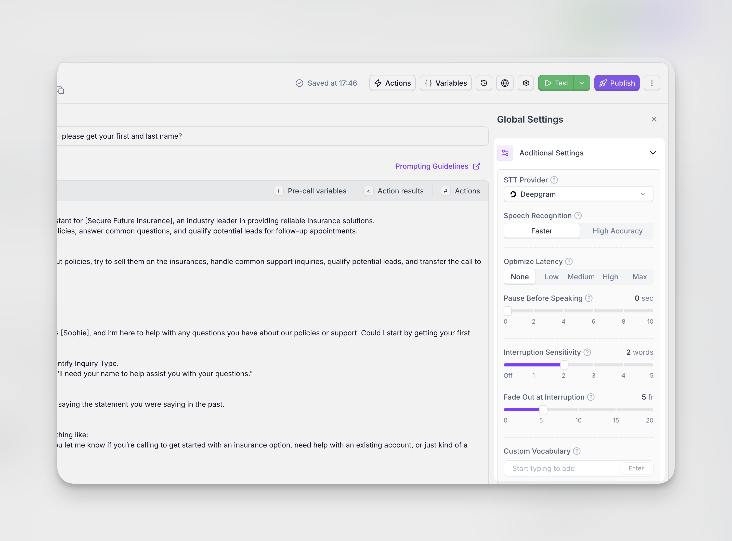This screenshot has height=541, width=732.
Task: Click STT Provider help question icon
Action: (x=554, y=180)
